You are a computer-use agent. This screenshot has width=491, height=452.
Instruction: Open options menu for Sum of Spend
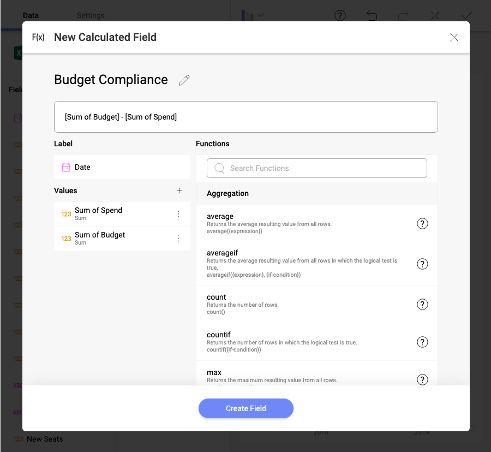tap(178, 214)
